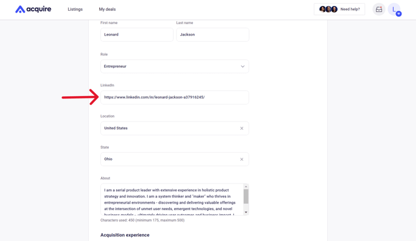416x241 pixels.
Task: Click the Last name field
Action: (x=213, y=34)
